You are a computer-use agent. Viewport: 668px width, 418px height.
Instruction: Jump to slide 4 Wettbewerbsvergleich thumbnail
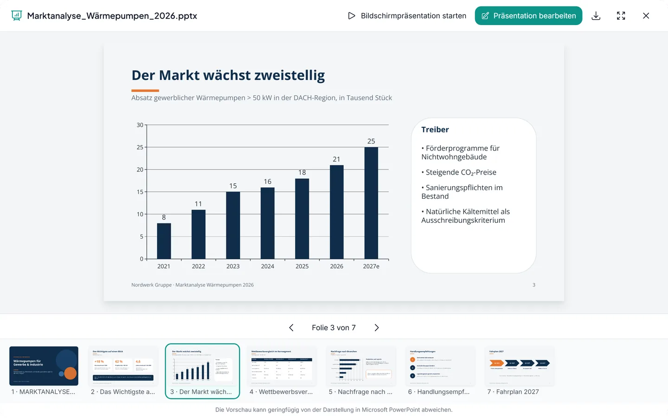282,371
